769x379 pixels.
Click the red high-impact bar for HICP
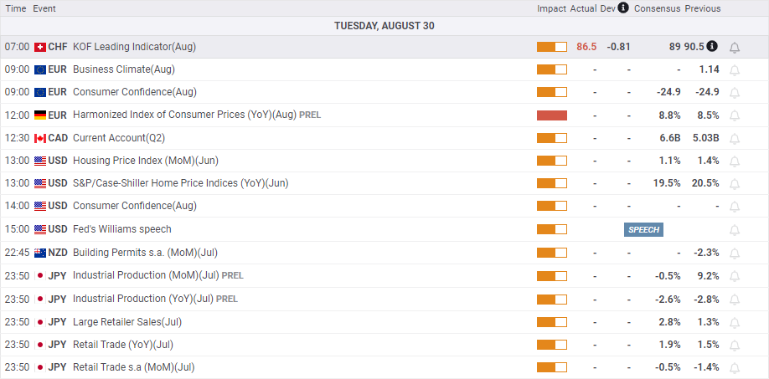552,115
